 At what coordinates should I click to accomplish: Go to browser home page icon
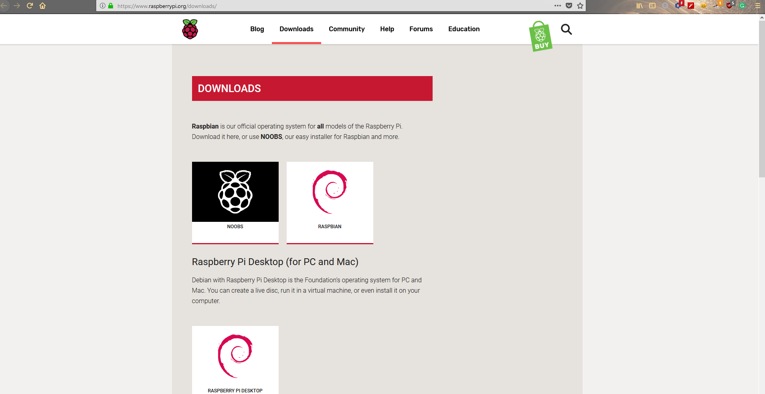[42, 6]
